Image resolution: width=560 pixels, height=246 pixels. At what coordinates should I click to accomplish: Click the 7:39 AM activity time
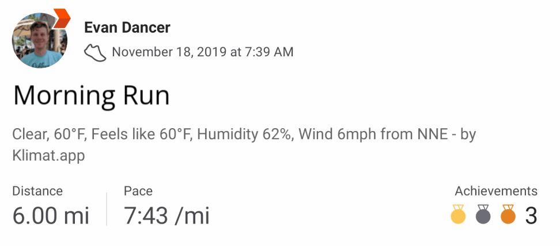click(269, 52)
